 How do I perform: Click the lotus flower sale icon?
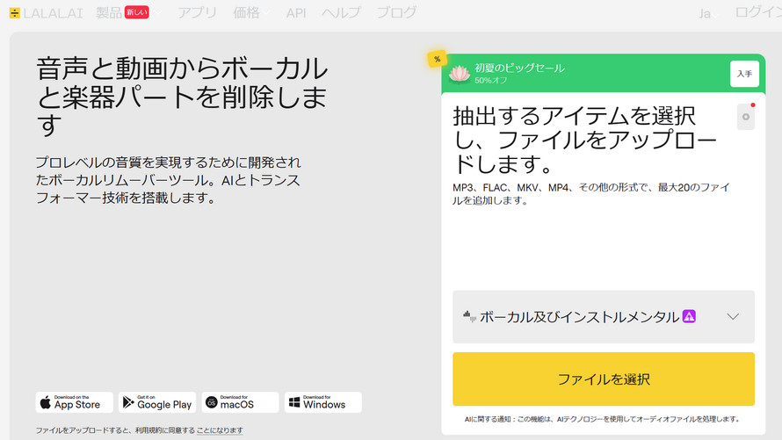(x=459, y=74)
